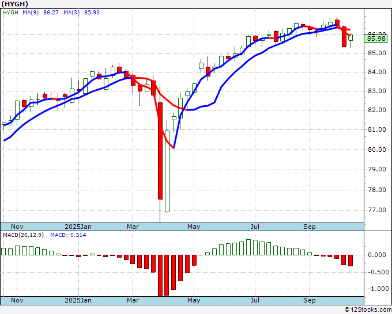Click the 86.27 moving average value
Viewport: 392px width, 314px height.
[x=51, y=12]
